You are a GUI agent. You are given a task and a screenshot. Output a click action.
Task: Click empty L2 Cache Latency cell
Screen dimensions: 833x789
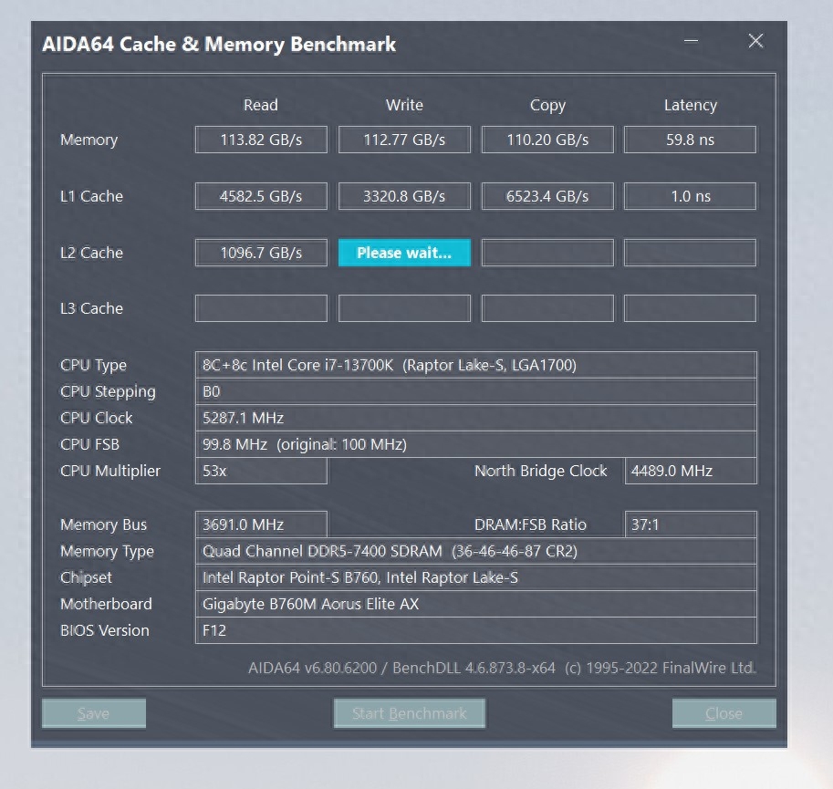point(690,253)
